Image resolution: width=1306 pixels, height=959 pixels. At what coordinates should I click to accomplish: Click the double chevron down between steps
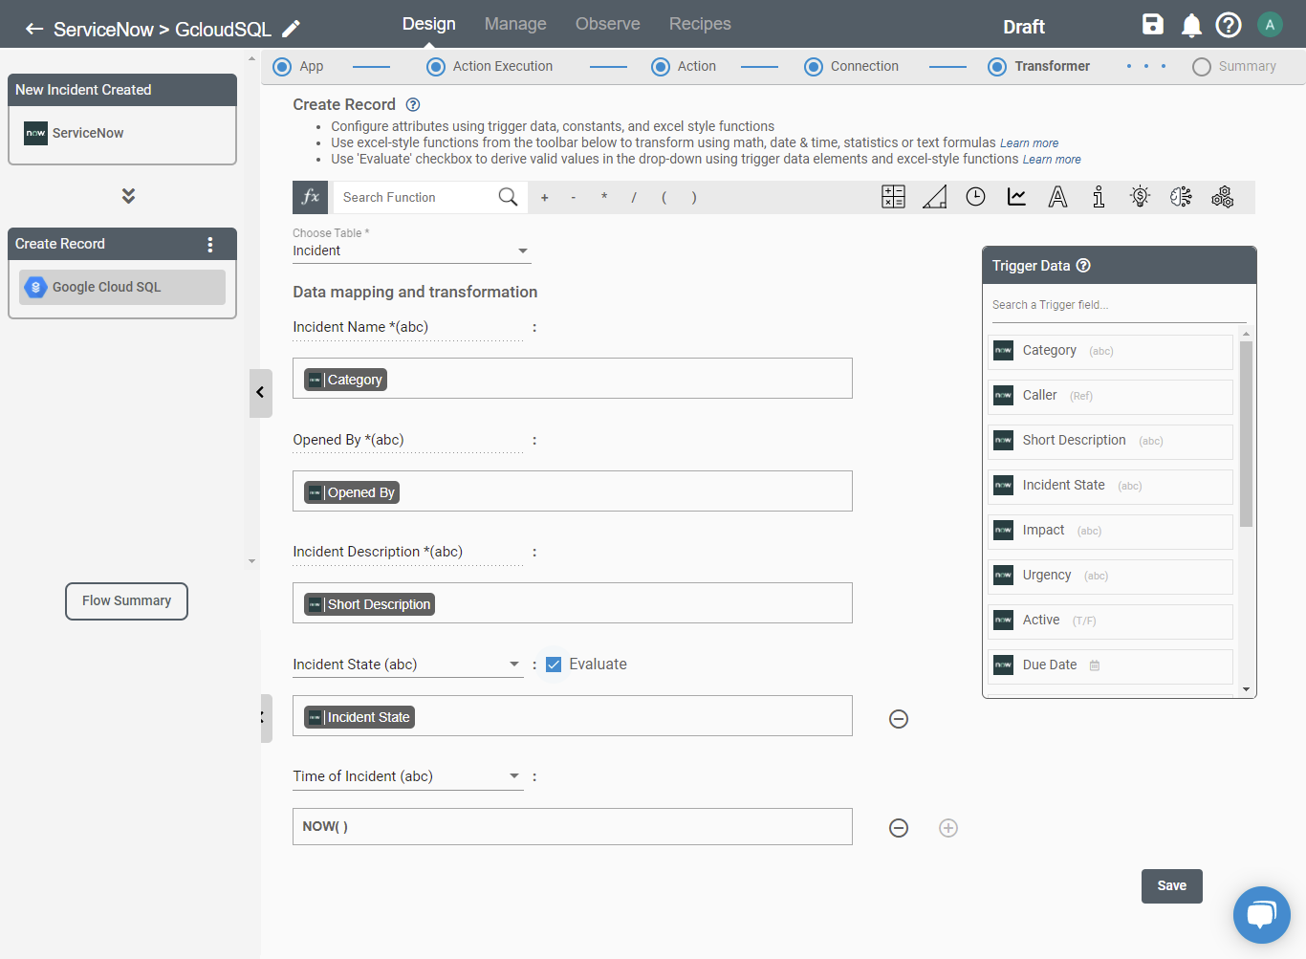(128, 195)
